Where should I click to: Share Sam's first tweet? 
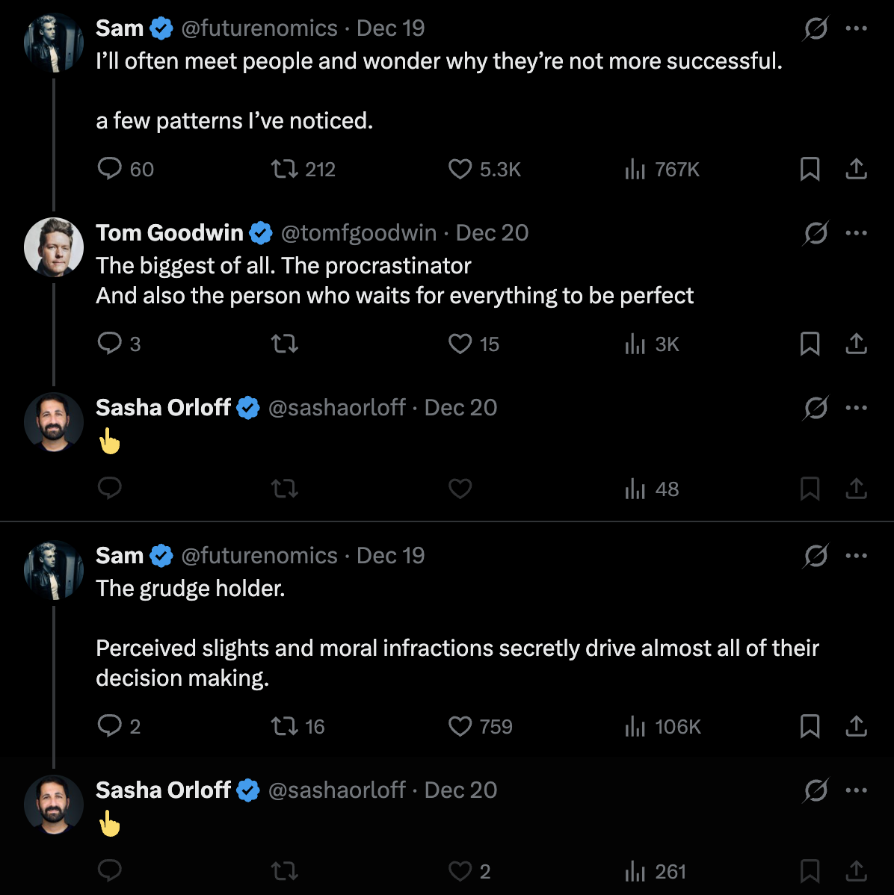click(x=856, y=170)
